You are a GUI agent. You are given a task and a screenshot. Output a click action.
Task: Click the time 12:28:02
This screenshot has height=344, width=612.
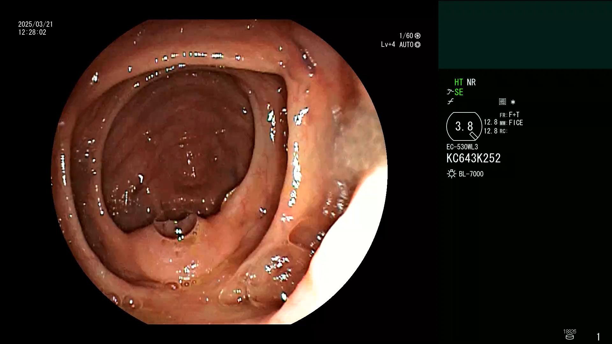tap(32, 32)
